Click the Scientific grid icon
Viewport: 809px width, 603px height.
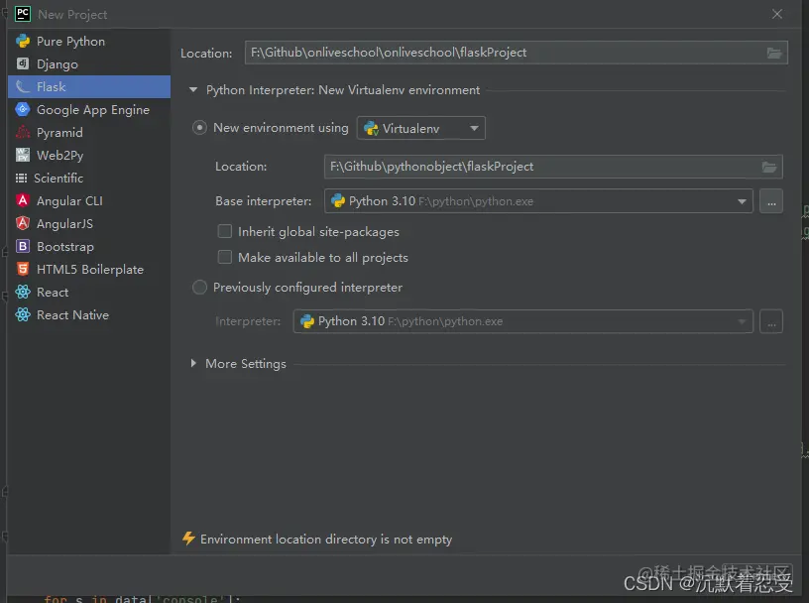click(x=21, y=179)
